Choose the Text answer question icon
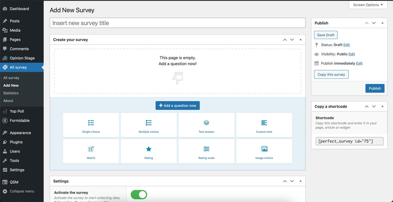This screenshot has width=393, height=202. point(206,123)
